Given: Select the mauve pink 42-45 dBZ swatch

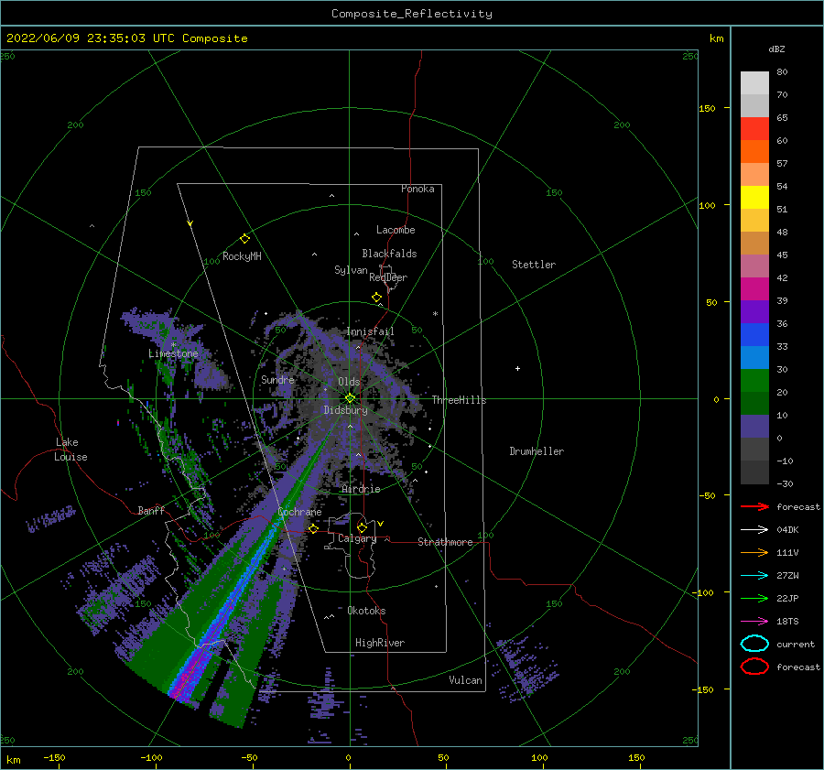Looking at the screenshot, I should point(754,266).
